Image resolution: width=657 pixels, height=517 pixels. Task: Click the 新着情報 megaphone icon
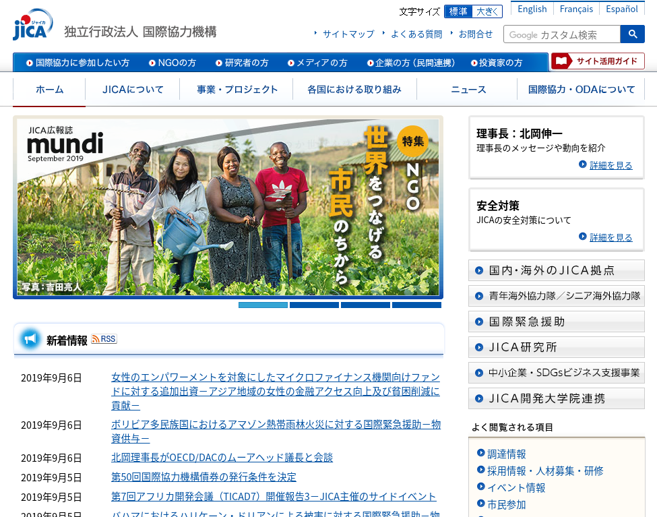tap(30, 339)
